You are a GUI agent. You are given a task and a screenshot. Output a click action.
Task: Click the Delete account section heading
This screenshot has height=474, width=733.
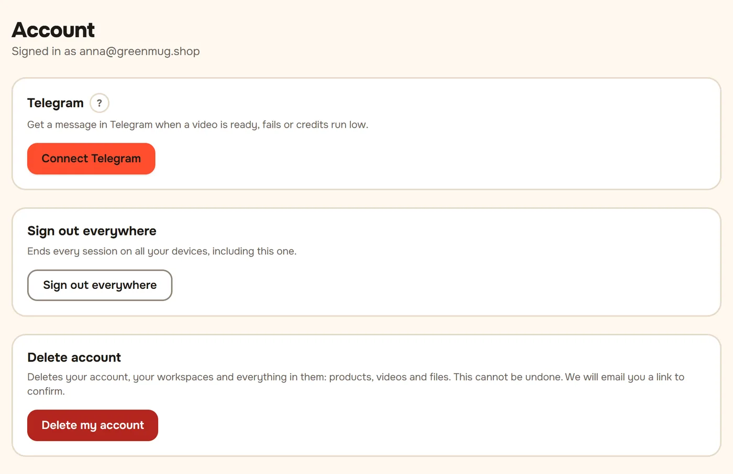(x=74, y=357)
